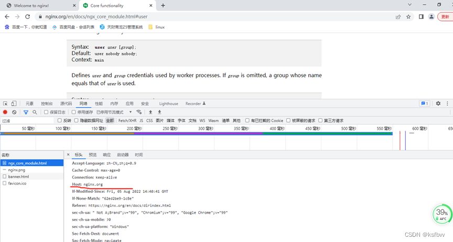The image size is (453, 242).
Task: Open the 百度网盘 bookmark
Action: 73,27
